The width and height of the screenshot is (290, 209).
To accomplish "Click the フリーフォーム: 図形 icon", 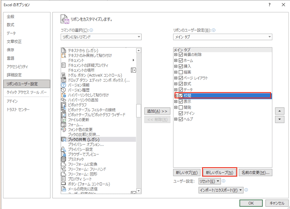I will [x=63, y=174].
